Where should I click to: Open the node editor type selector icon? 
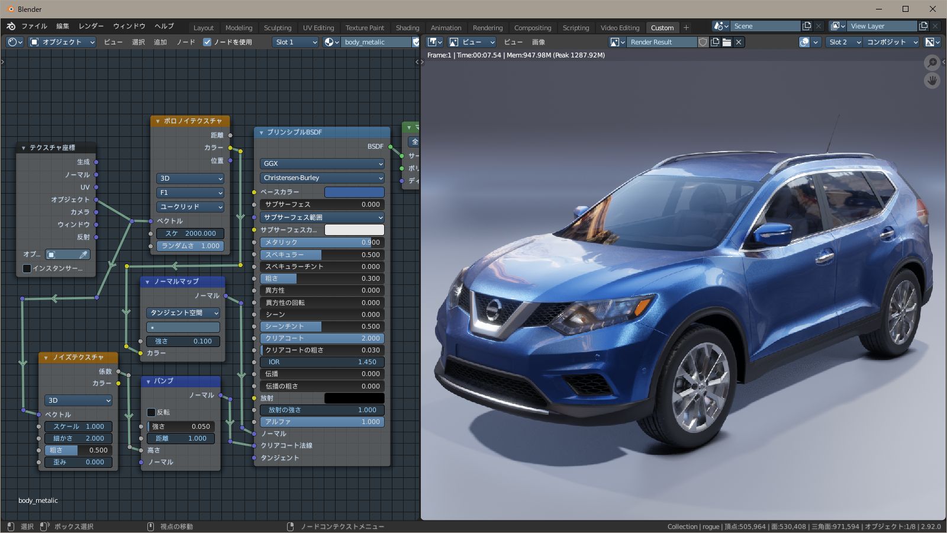[15, 42]
